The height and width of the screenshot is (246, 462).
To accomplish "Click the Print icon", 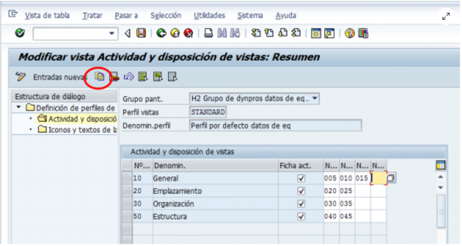I will 208,33.
